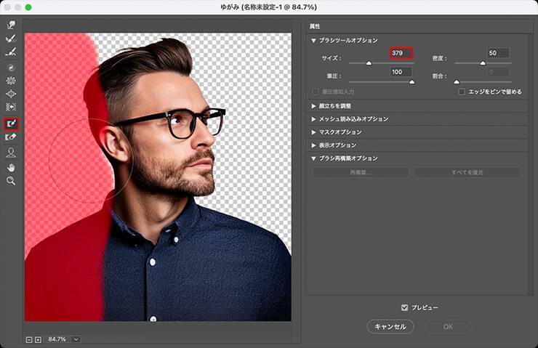Click the キャンセル button
This screenshot has width=538, height=348.
click(x=390, y=326)
